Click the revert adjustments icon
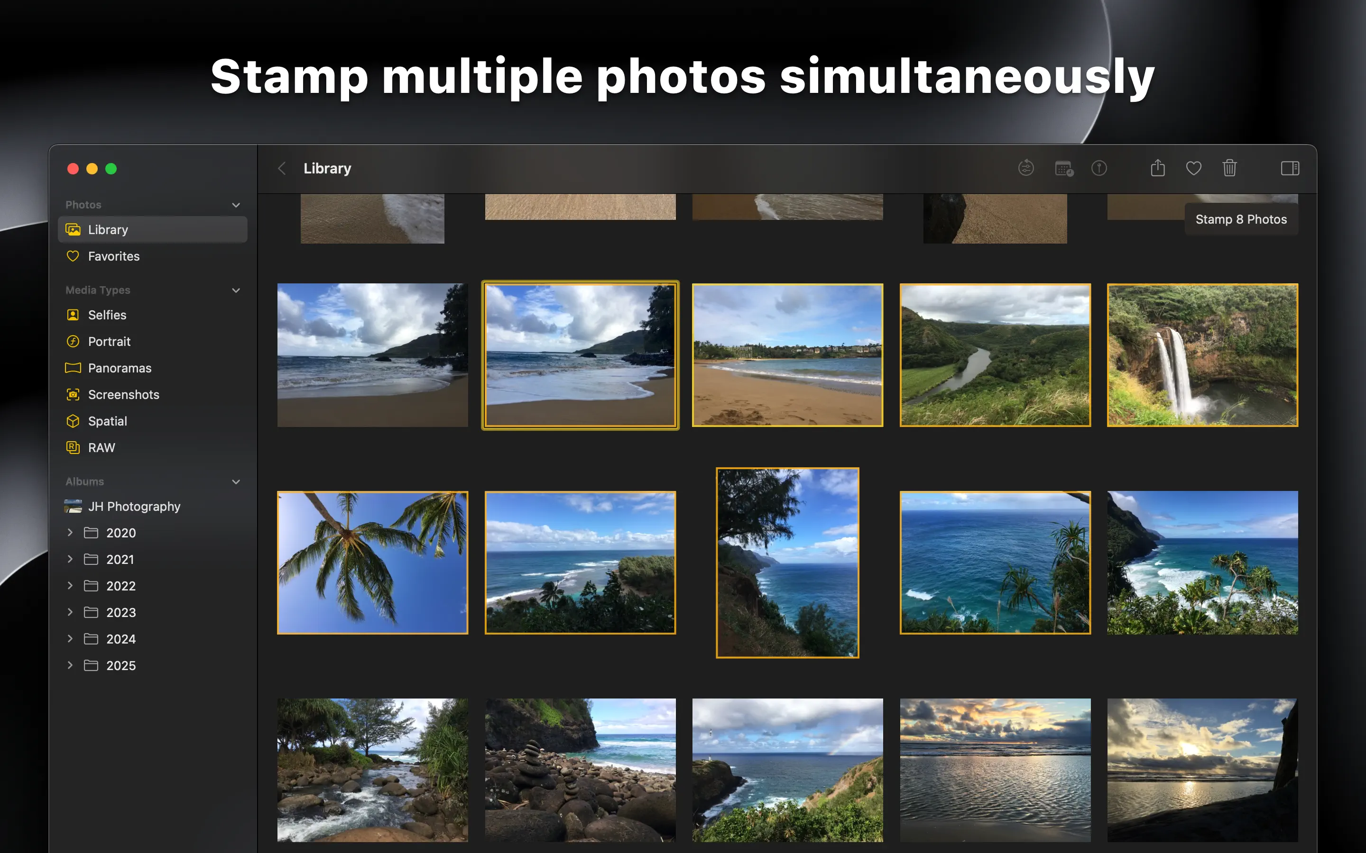Screen dimensions: 1366x853 [1025, 168]
